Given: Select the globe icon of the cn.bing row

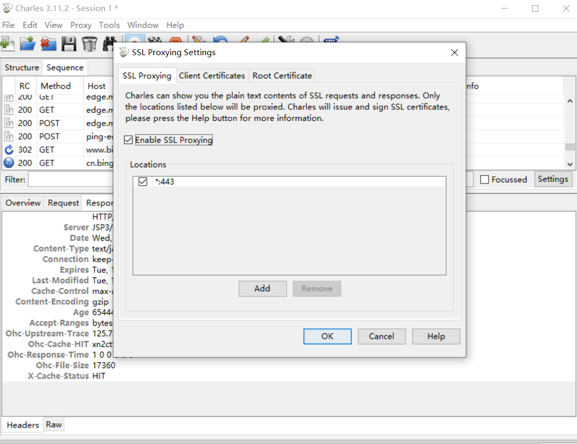Looking at the screenshot, I should [9, 163].
